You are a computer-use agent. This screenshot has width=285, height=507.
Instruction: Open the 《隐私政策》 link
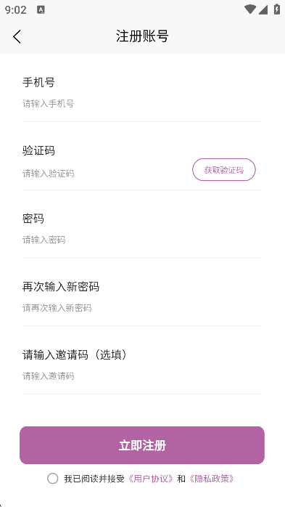click(211, 479)
